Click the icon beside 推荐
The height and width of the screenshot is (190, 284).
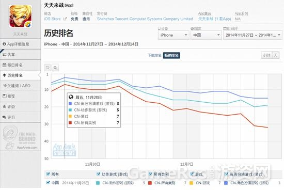pos(5,96)
